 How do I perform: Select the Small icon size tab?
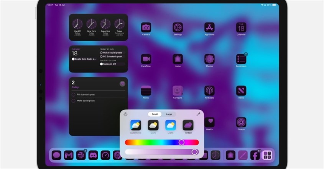coord(155,114)
